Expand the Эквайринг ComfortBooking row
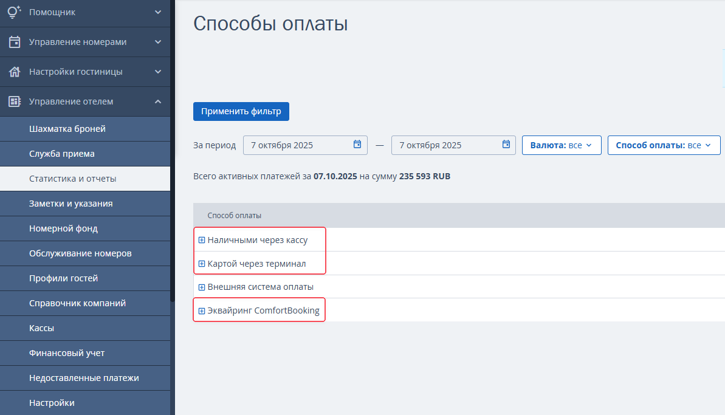This screenshot has width=725, height=415. pos(202,311)
